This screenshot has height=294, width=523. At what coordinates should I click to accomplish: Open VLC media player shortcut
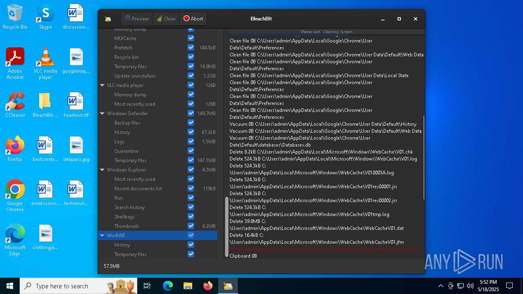(x=45, y=63)
